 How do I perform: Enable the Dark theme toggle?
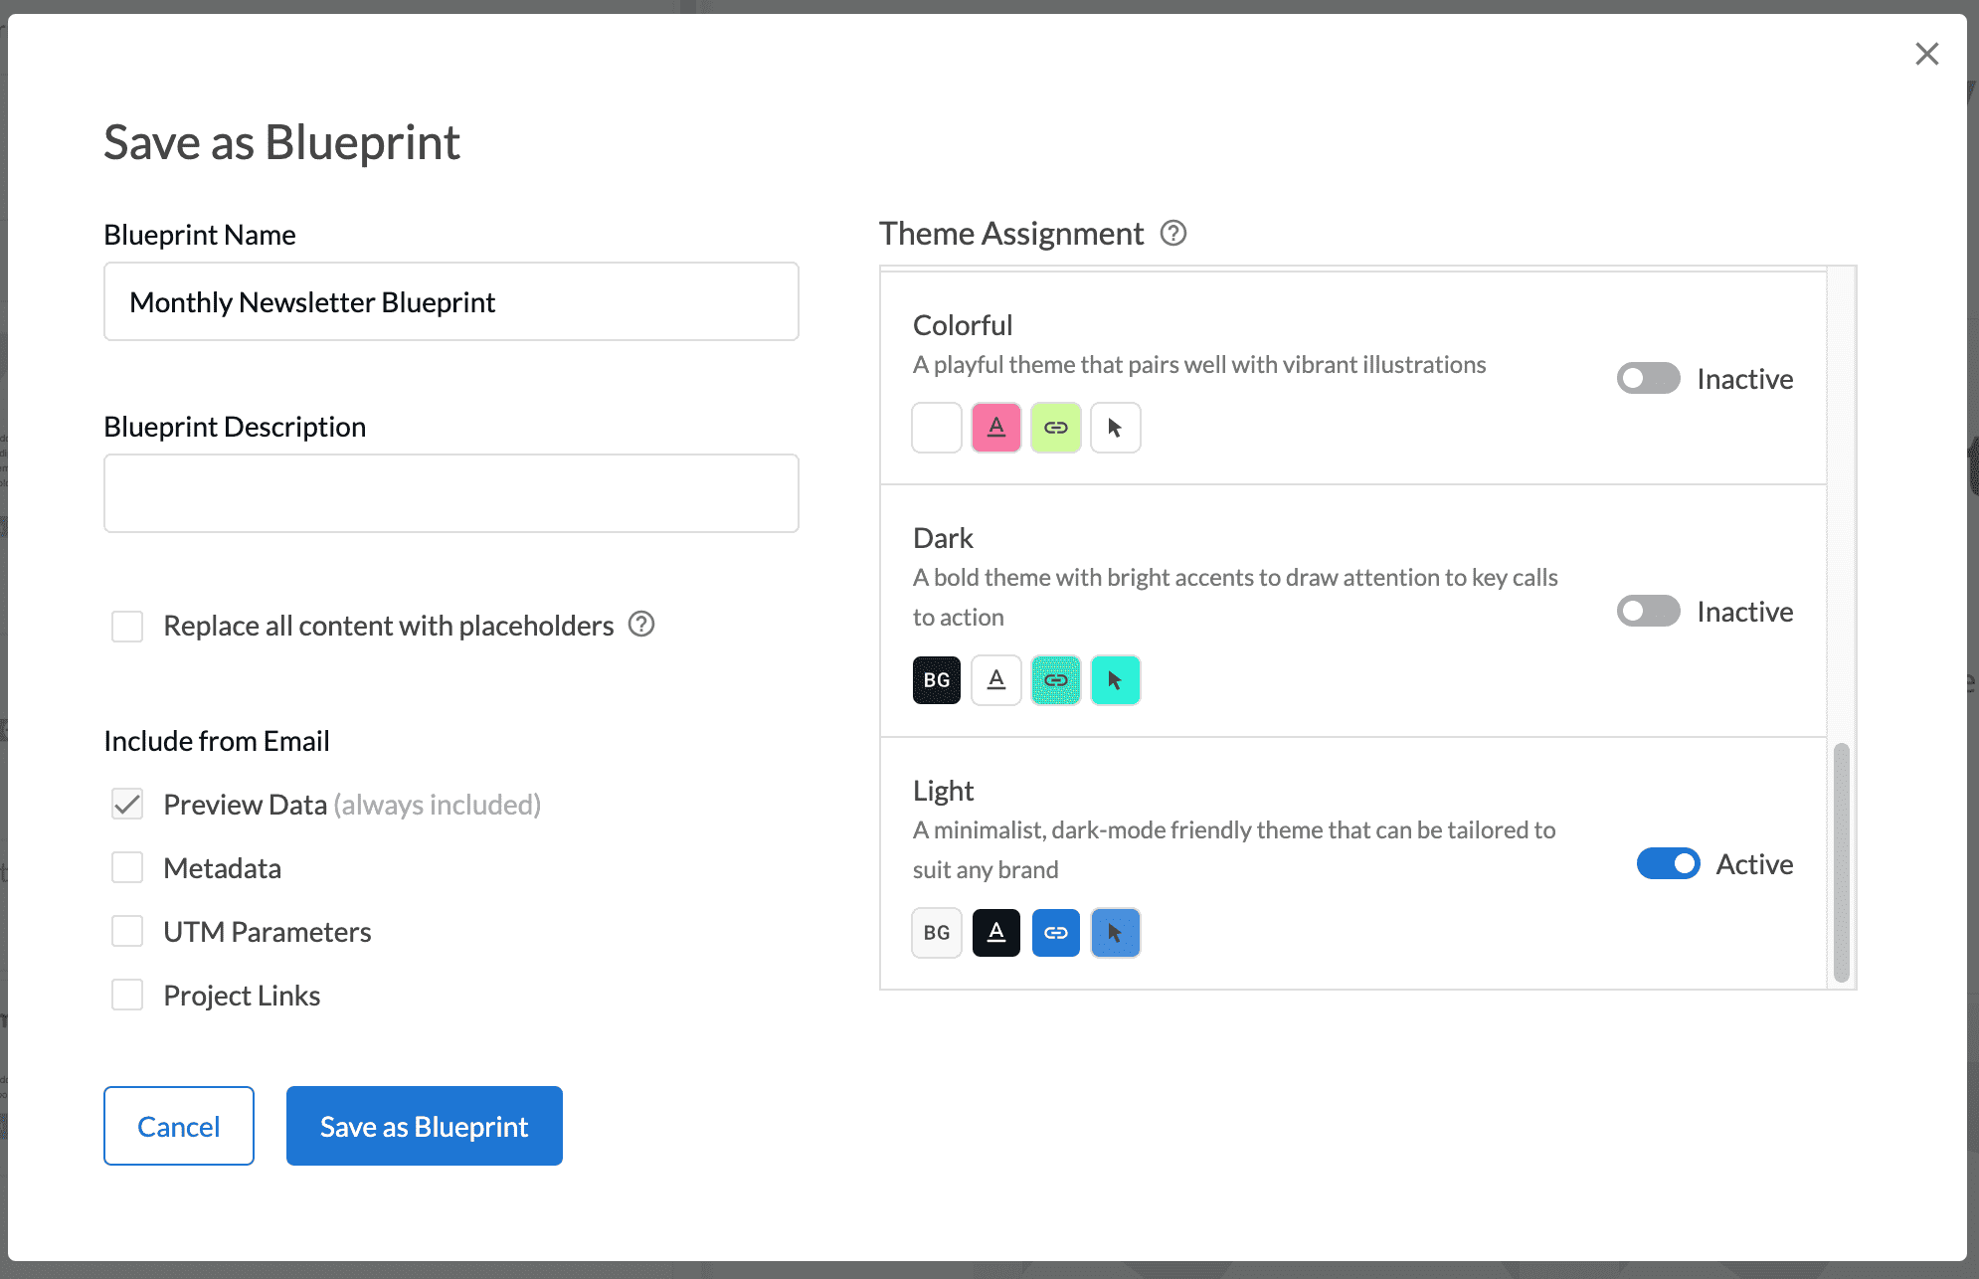pos(1649,612)
